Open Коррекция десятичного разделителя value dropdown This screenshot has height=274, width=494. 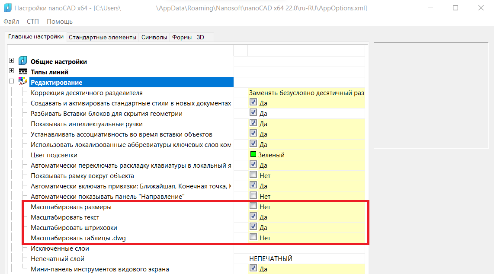pos(306,93)
